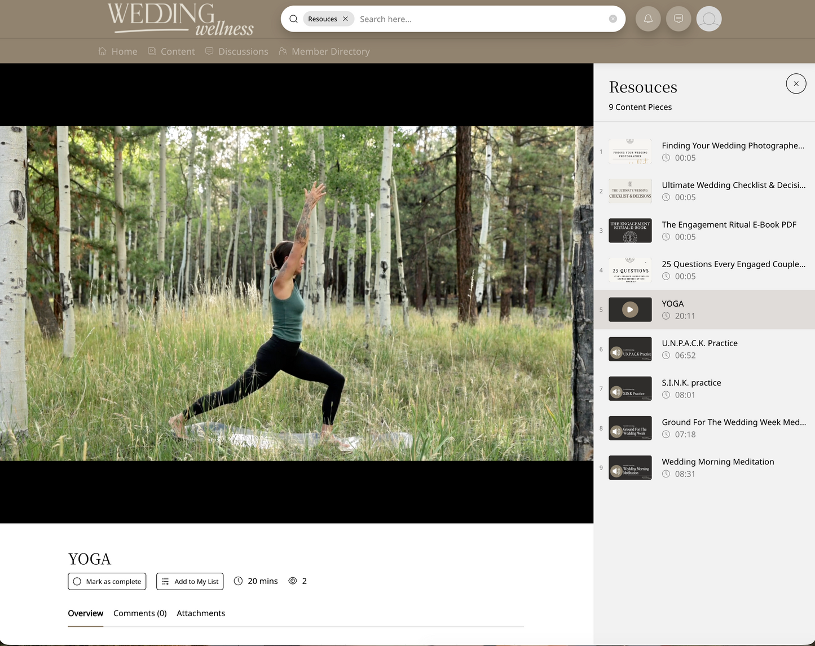The width and height of the screenshot is (815, 646).
Task: Clear the search field with the X icon
Action: pyautogui.click(x=613, y=19)
